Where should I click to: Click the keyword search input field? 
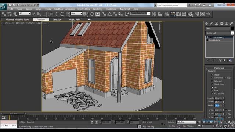point(172,5)
